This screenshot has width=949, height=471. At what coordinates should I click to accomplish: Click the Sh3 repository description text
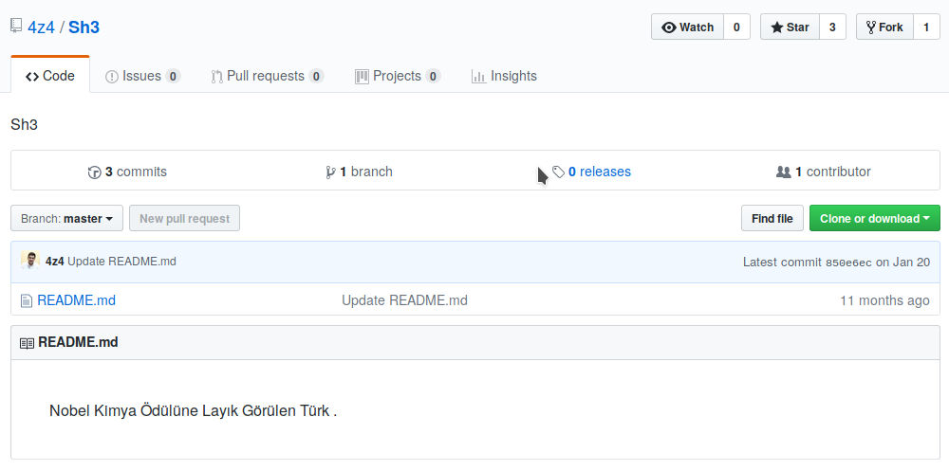[x=25, y=125]
